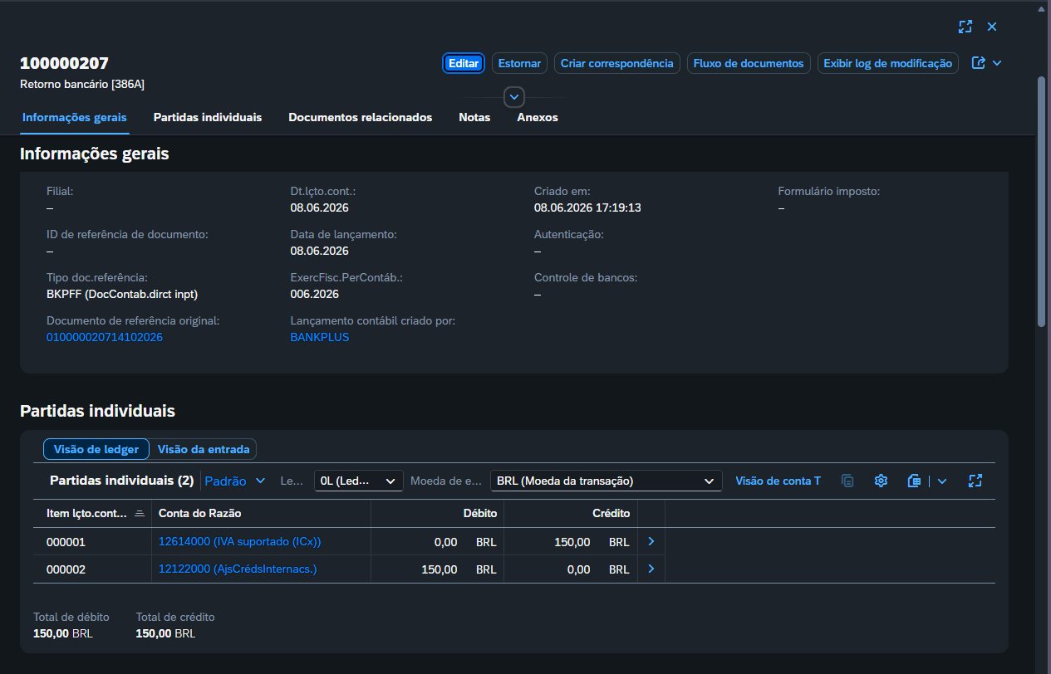The width and height of the screenshot is (1051, 674).
Task: Click the full screen icon at top
Action: pos(965,27)
